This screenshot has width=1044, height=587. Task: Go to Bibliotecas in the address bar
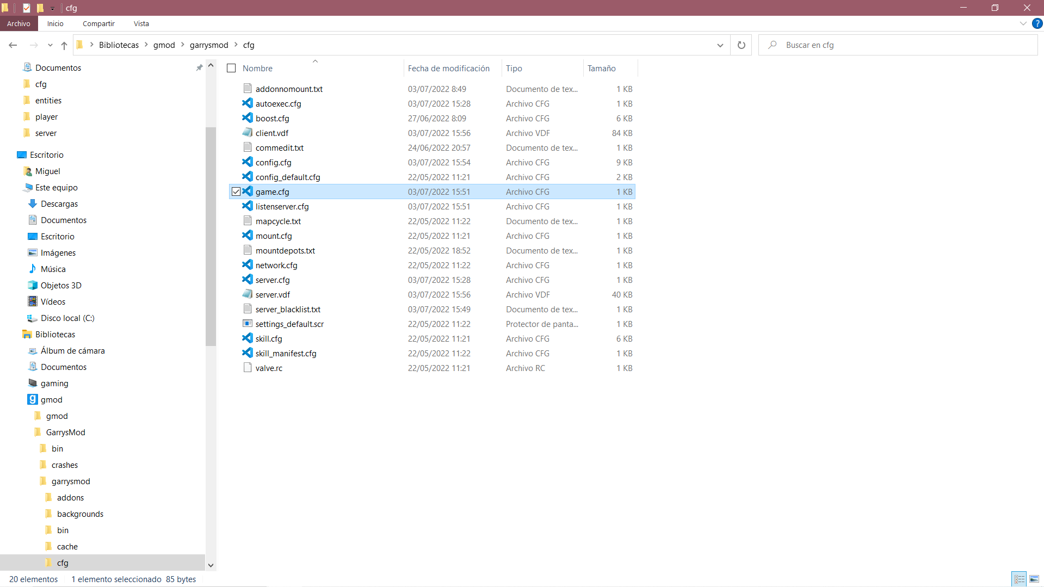click(119, 45)
